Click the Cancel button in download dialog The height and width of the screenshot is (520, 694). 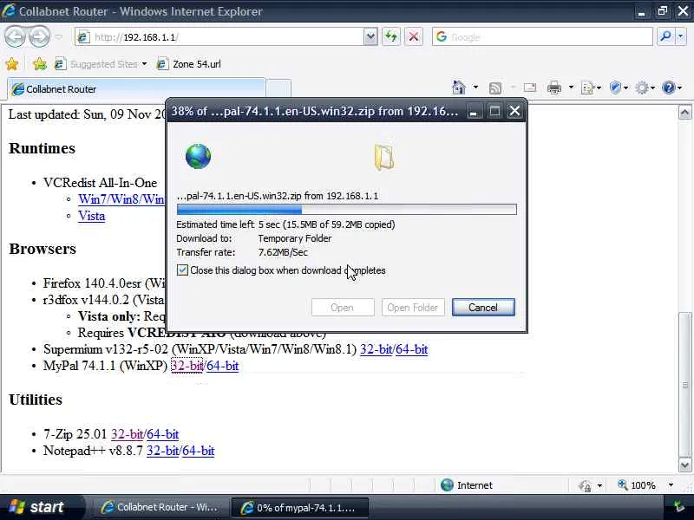[483, 308]
